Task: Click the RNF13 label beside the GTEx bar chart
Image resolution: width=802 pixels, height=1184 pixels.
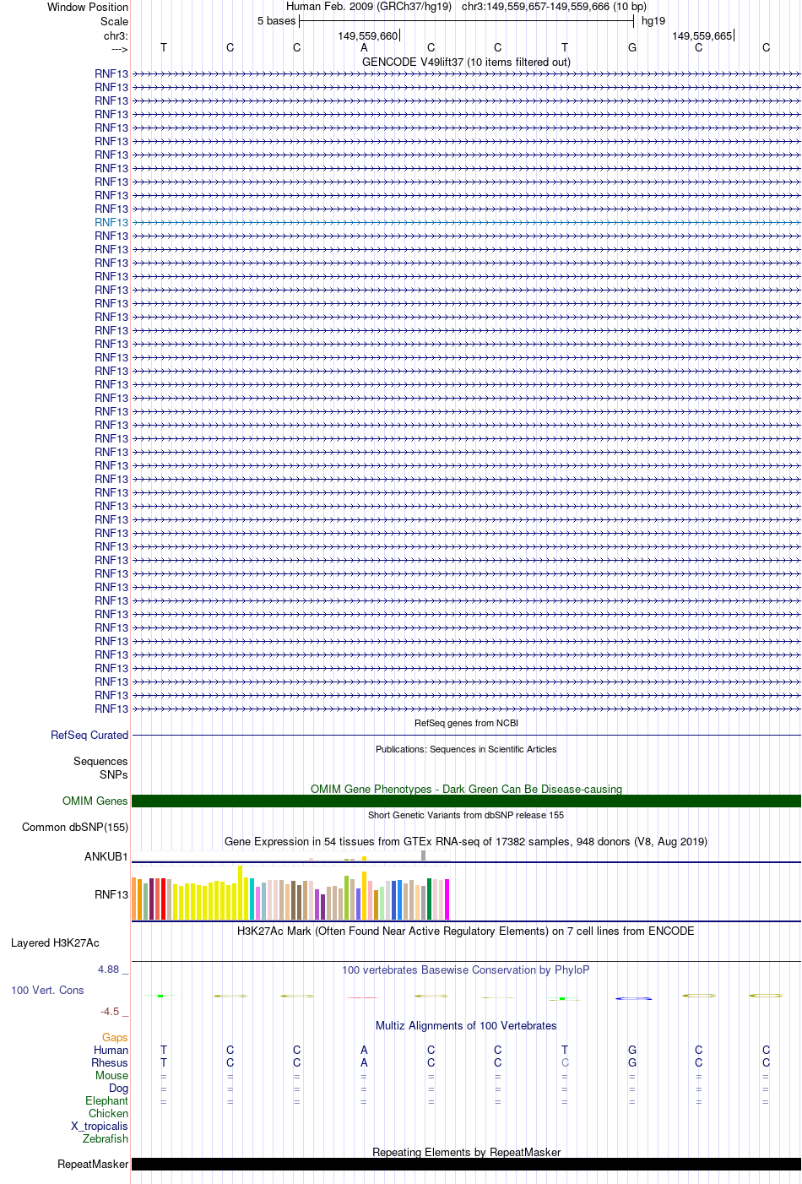Action: pos(111,894)
